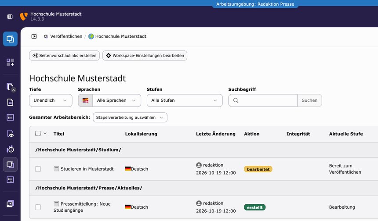This screenshot has height=221, width=378.
Task: Open the Filelist media module icon
Action: [x=10, y=204]
